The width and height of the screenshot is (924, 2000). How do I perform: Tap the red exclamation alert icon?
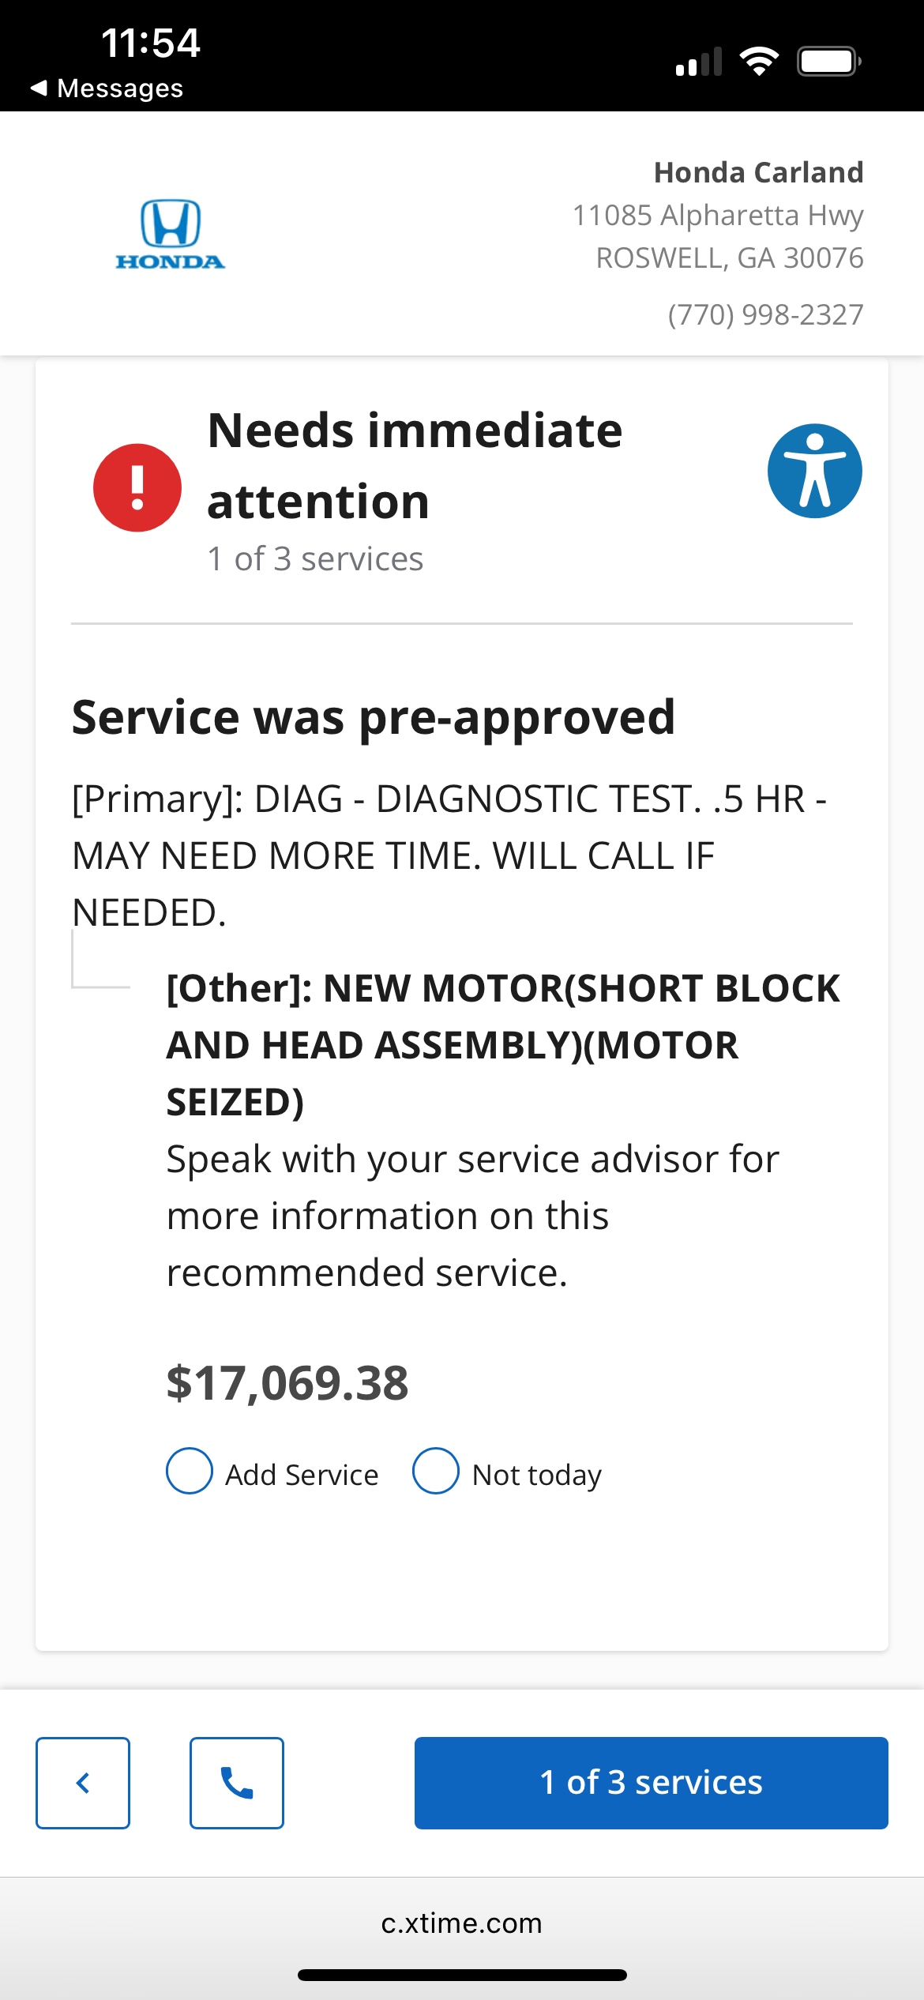[137, 487]
